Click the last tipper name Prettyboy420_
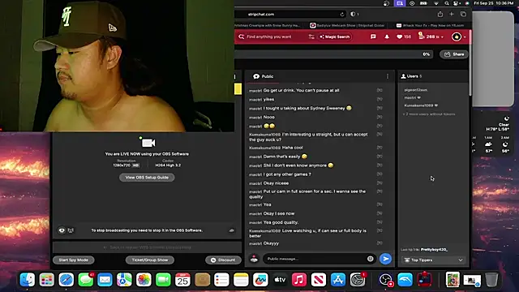The image size is (519, 292). pos(434,250)
